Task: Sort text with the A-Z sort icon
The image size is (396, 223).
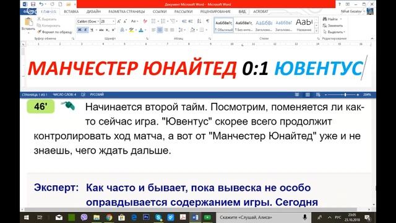Action: (x=199, y=22)
